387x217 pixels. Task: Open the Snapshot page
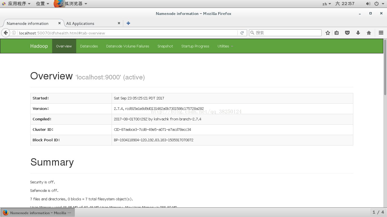click(x=165, y=46)
